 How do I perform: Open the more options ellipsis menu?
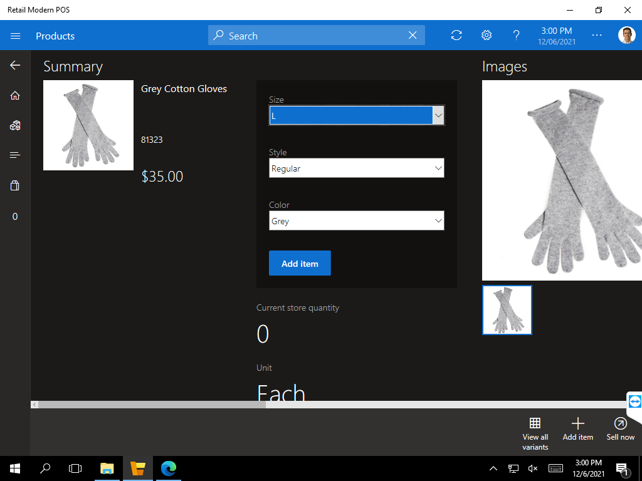coord(597,36)
